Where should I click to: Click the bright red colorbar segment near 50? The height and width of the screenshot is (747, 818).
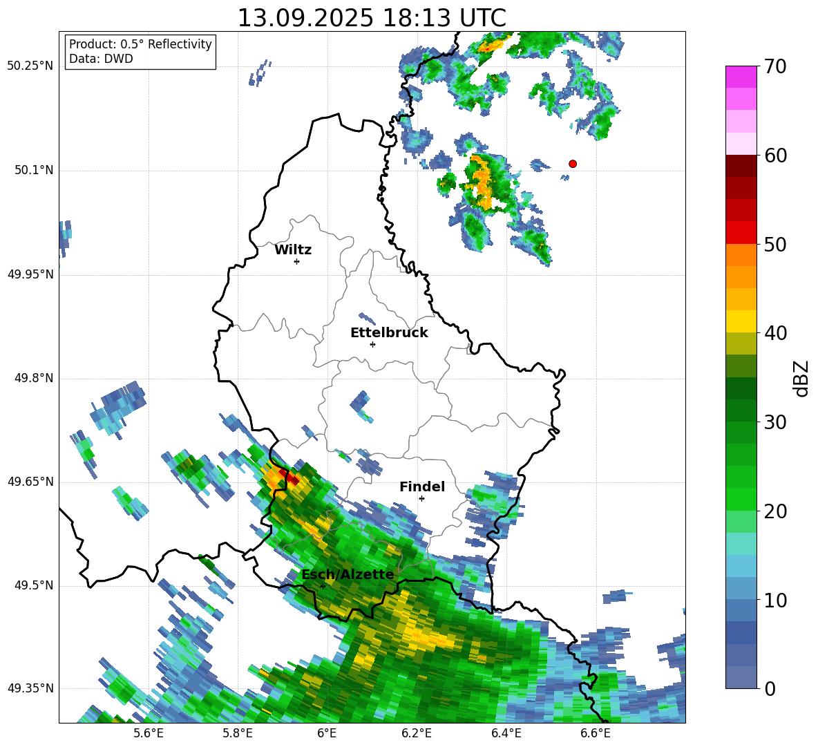point(741,233)
